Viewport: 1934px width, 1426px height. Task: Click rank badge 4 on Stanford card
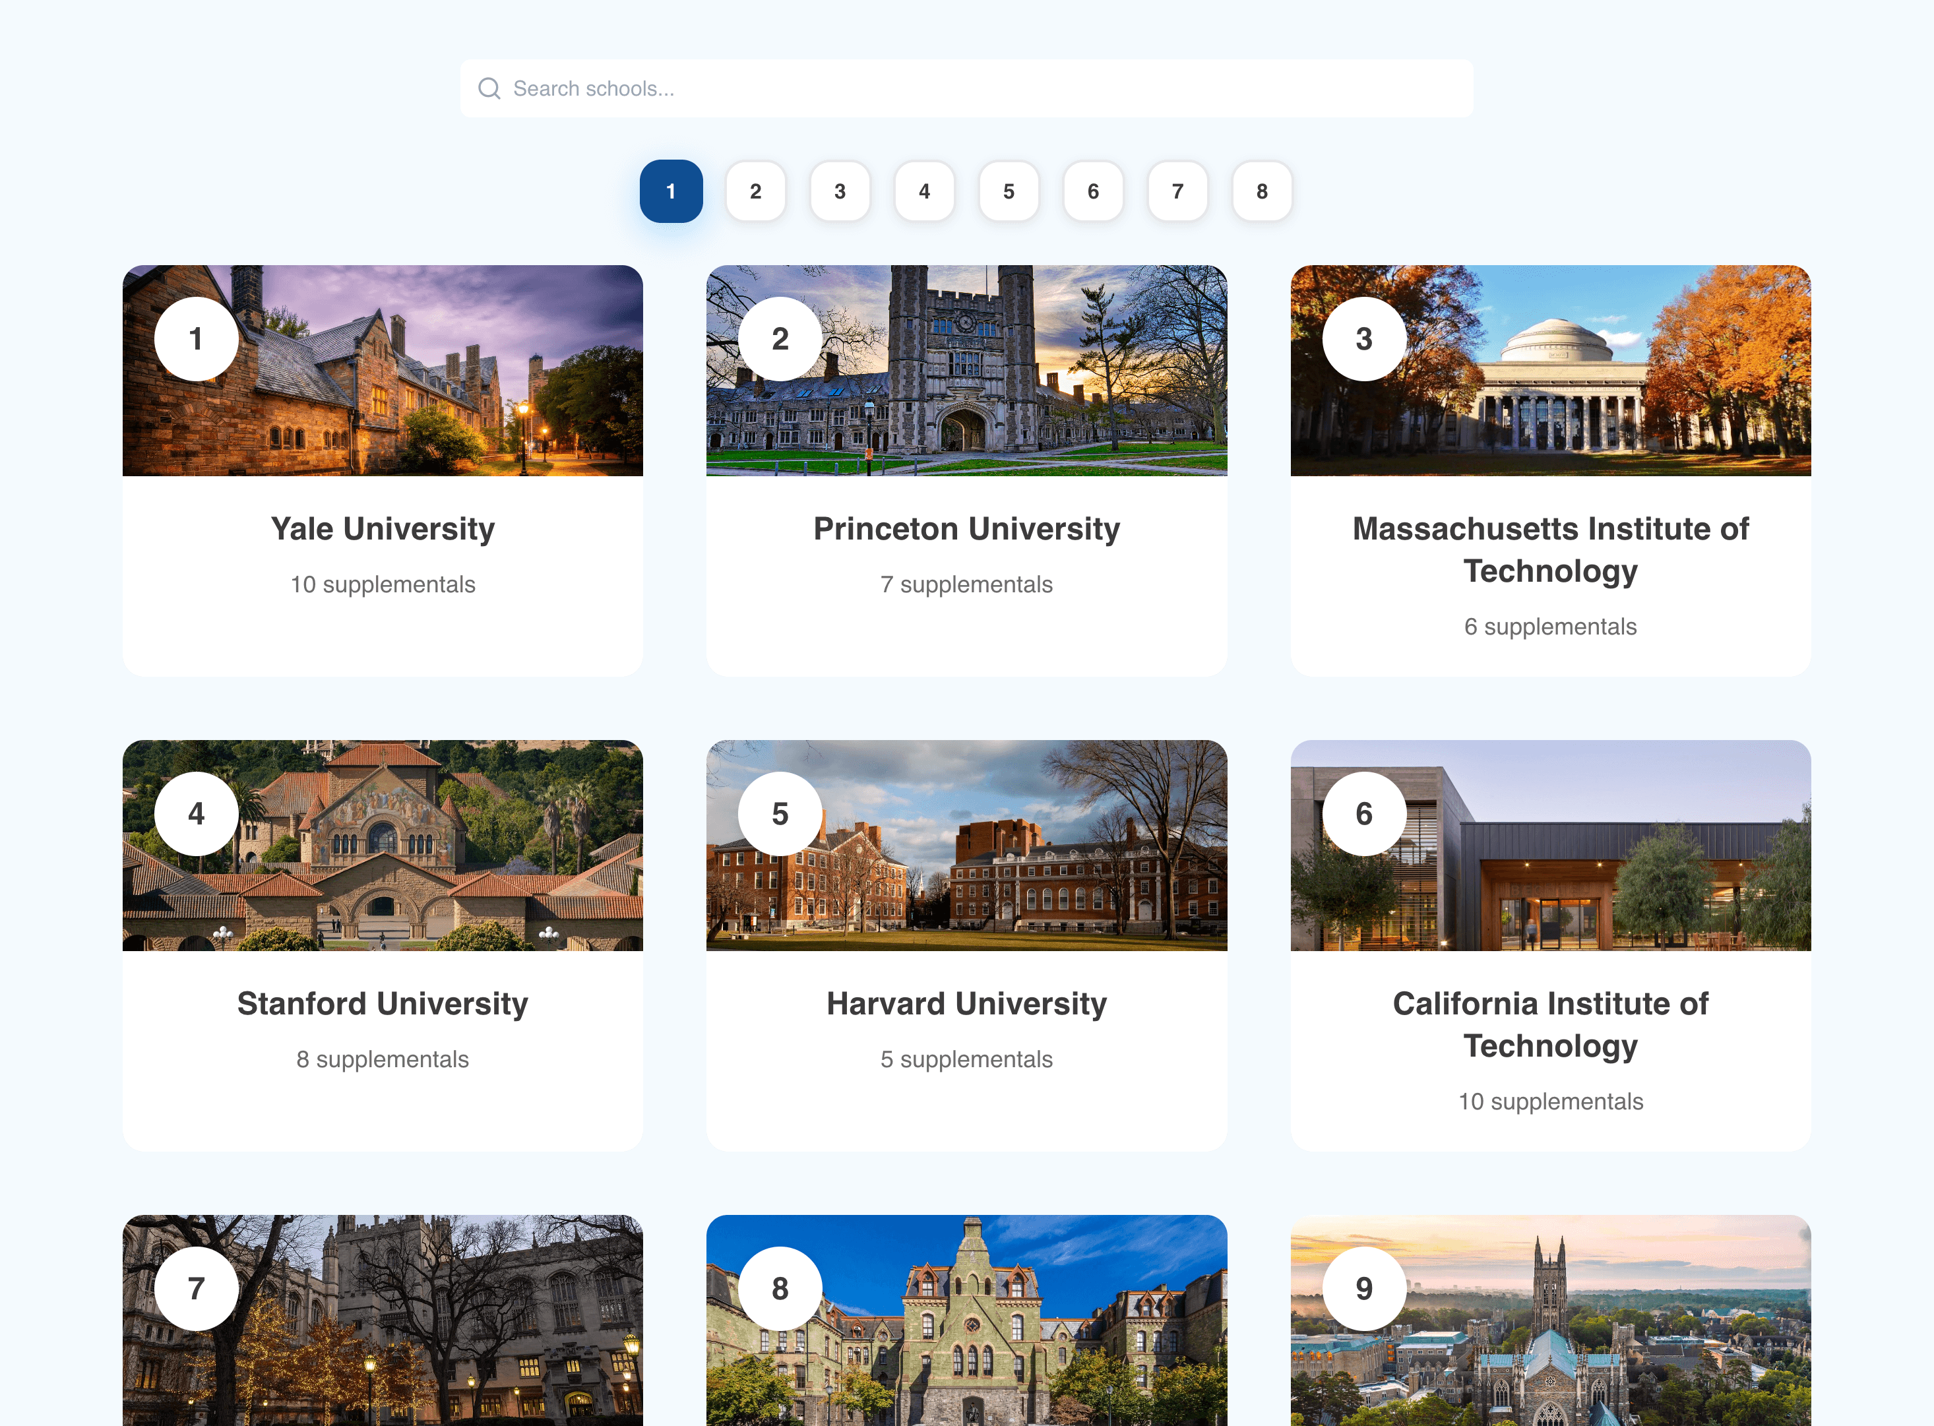[x=197, y=814]
